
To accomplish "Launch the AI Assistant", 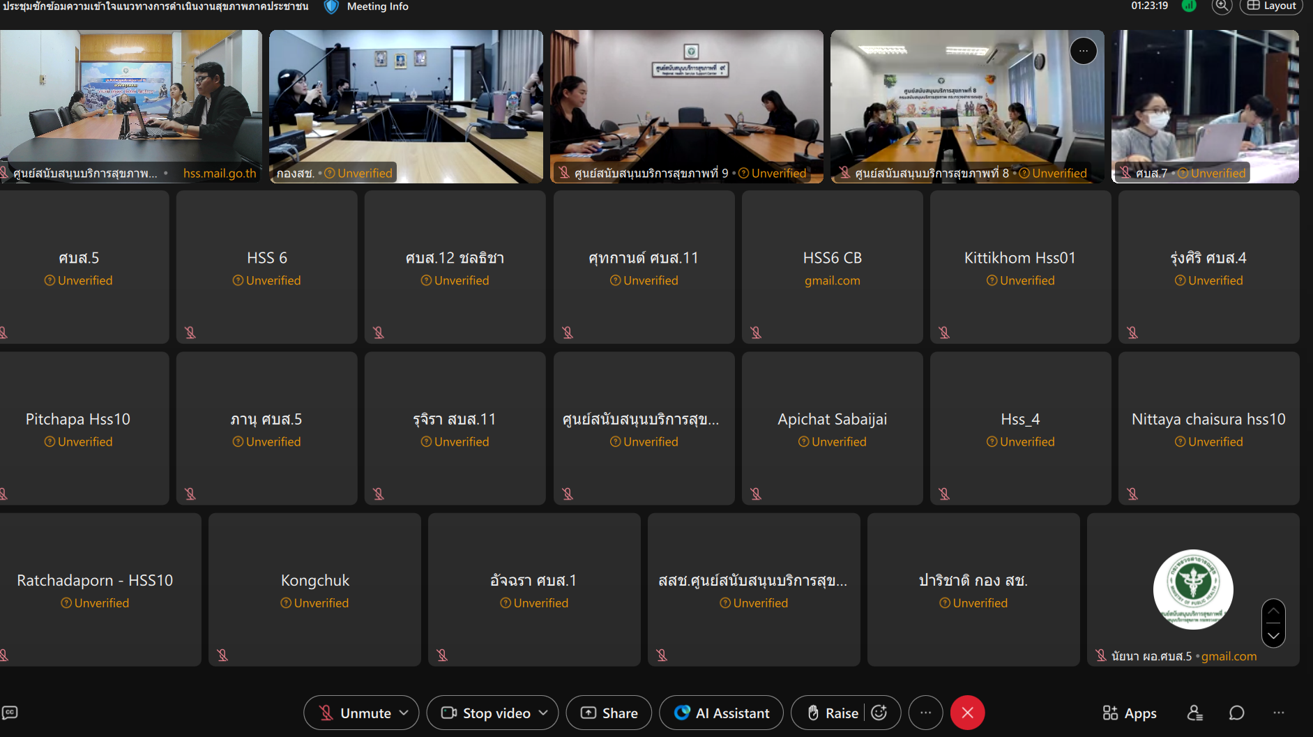I will pos(721,713).
